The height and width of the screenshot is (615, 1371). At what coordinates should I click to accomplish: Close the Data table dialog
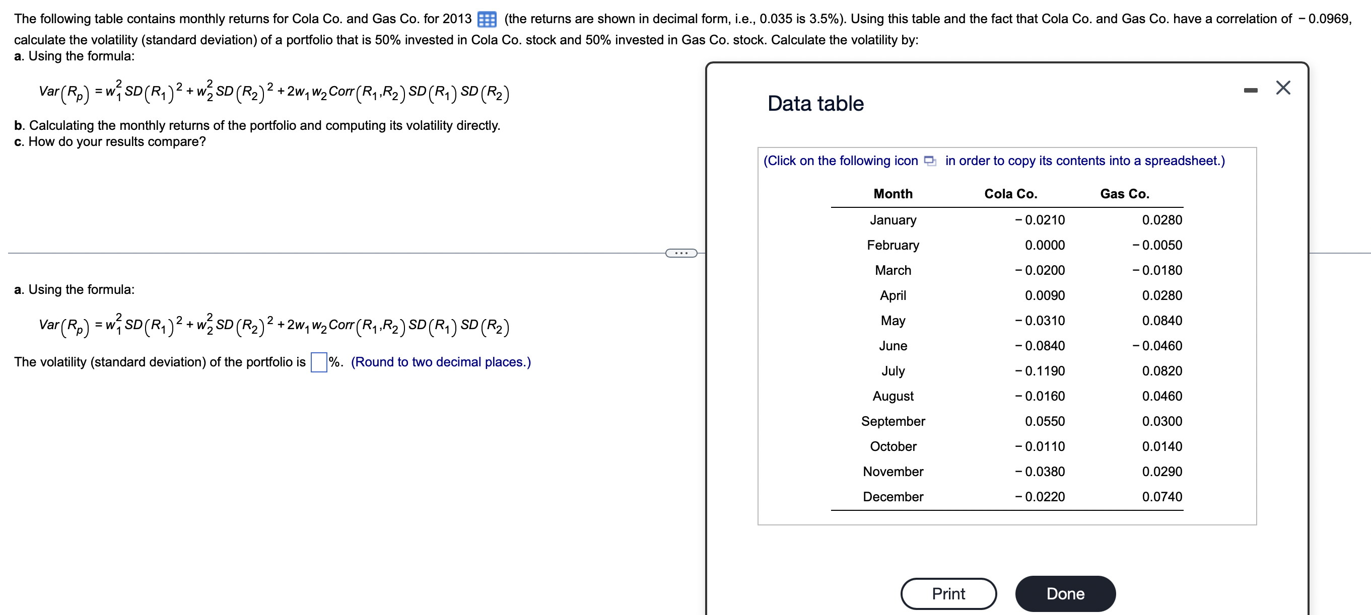pyautogui.click(x=1283, y=88)
